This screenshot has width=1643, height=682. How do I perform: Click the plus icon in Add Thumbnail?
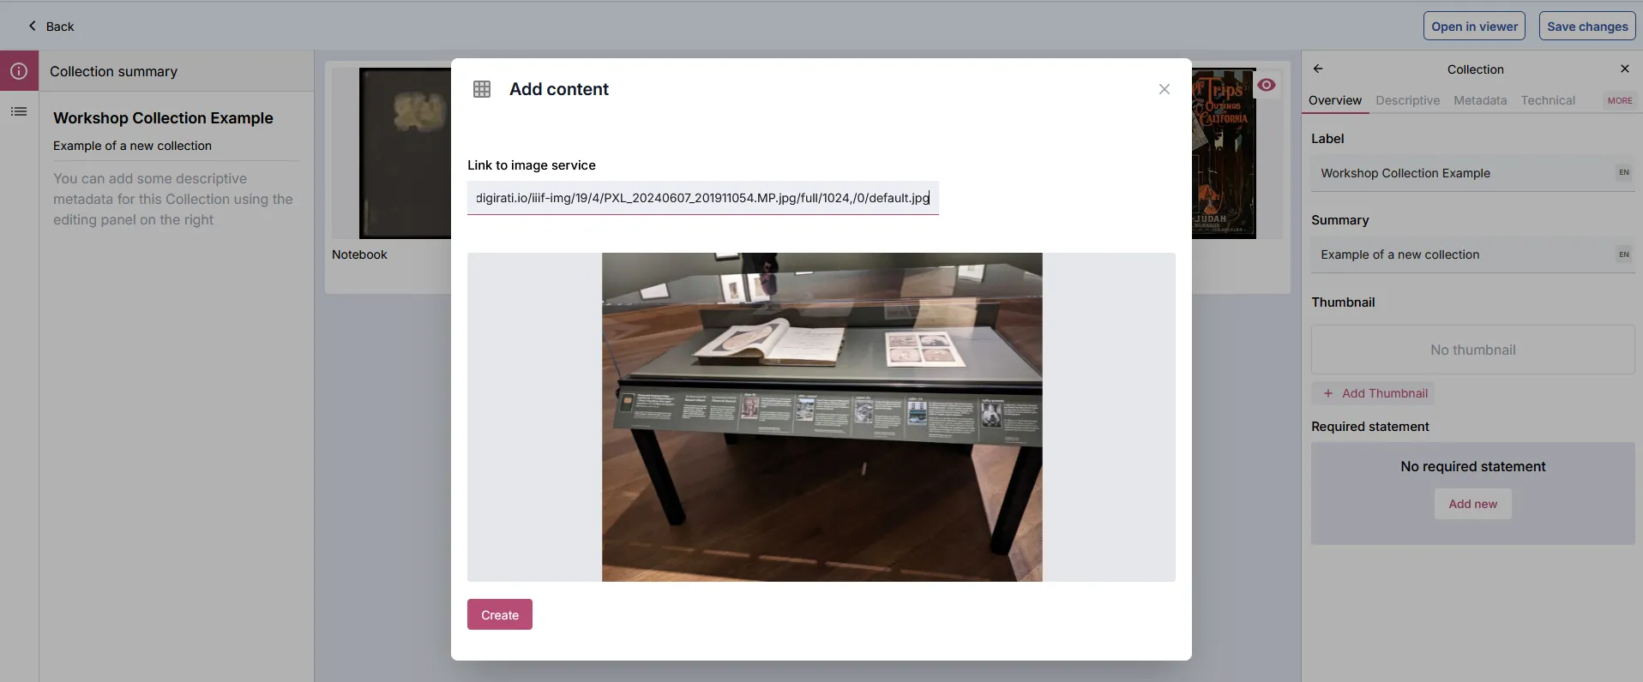point(1328,393)
